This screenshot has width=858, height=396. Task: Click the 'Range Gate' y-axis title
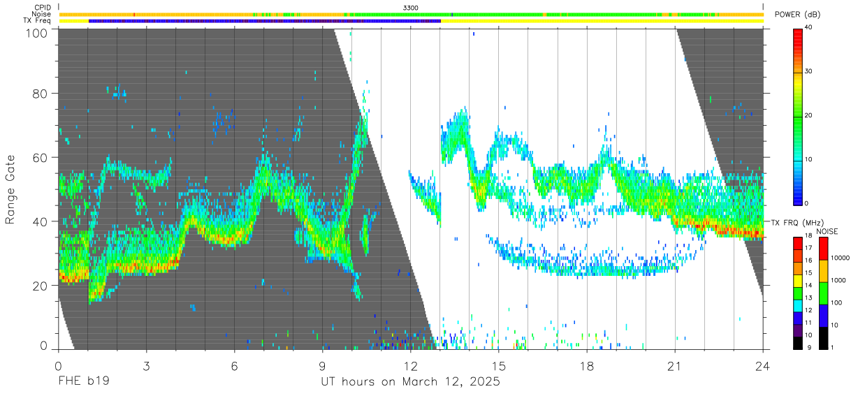click(x=10, y=190)
